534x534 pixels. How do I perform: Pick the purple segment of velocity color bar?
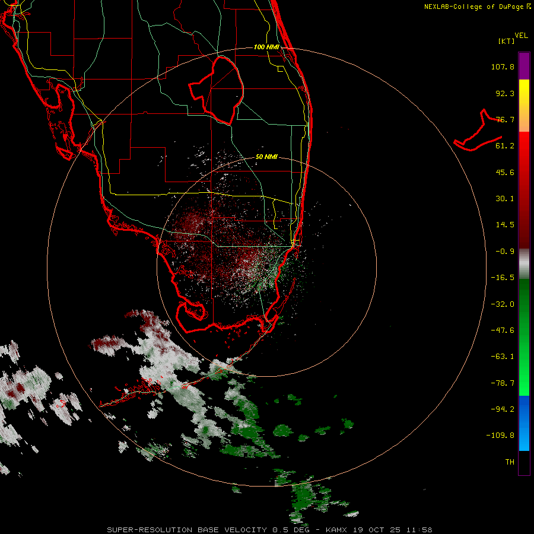point(524,66)
